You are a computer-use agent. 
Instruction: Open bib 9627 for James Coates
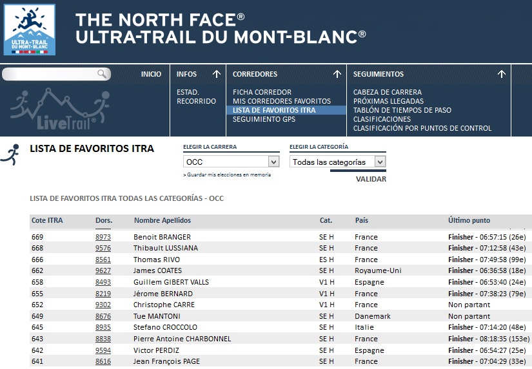point(103,270)
